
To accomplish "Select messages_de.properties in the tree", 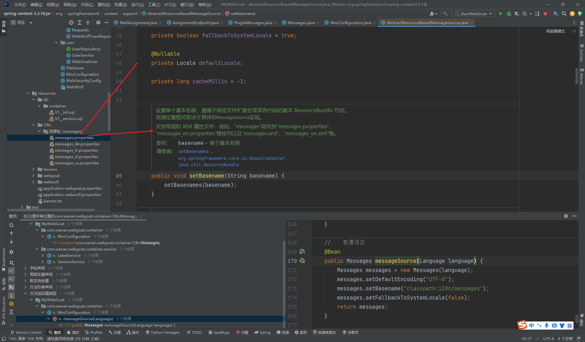I will (x=77, y=144).
